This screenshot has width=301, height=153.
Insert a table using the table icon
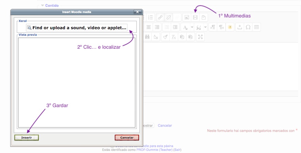(x=257, y=27)
